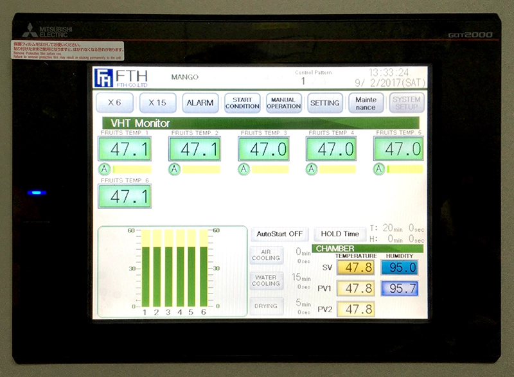Click the A indicator under Fruits Temp 1
The width and height of the screenshot is (514, 377).
[104, 169]
